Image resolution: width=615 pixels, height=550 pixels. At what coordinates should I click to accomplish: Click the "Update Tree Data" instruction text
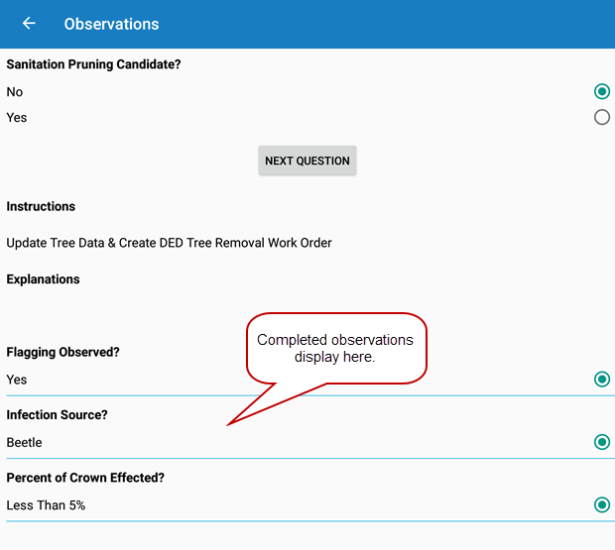point(169,243)
